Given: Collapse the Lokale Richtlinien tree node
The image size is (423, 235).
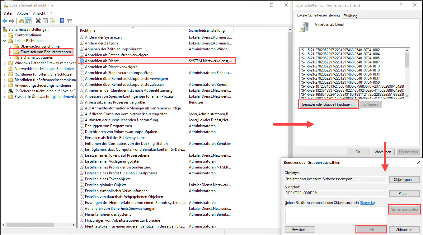Looking at the screenshot, I should pyautogui.click(x=5, y=41).
